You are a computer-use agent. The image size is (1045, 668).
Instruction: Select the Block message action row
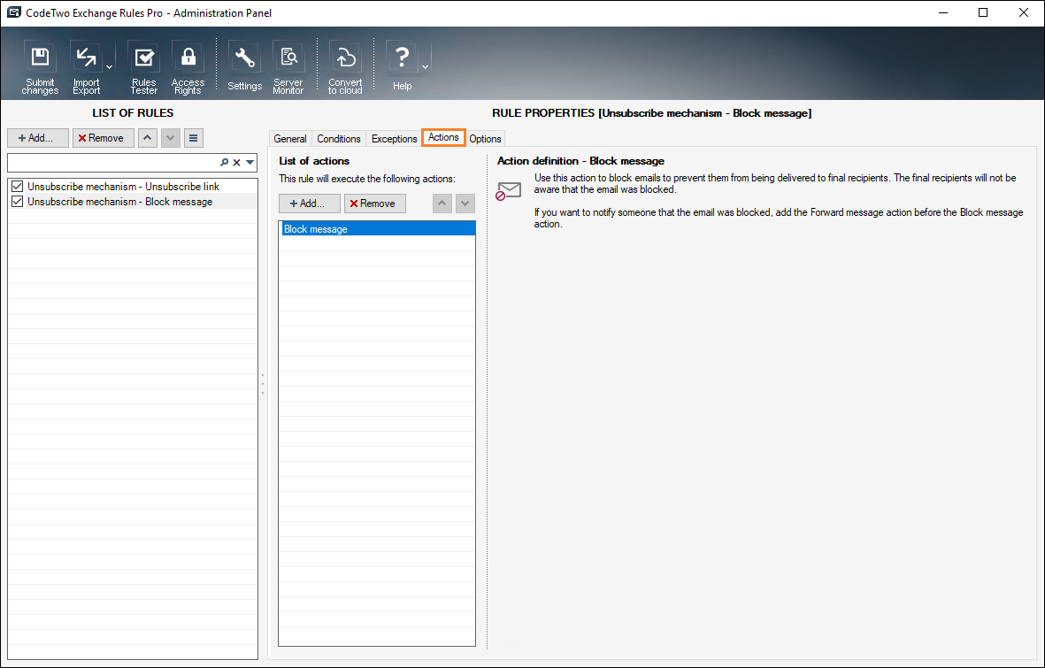pyautogui.click(x=377, y=228)
